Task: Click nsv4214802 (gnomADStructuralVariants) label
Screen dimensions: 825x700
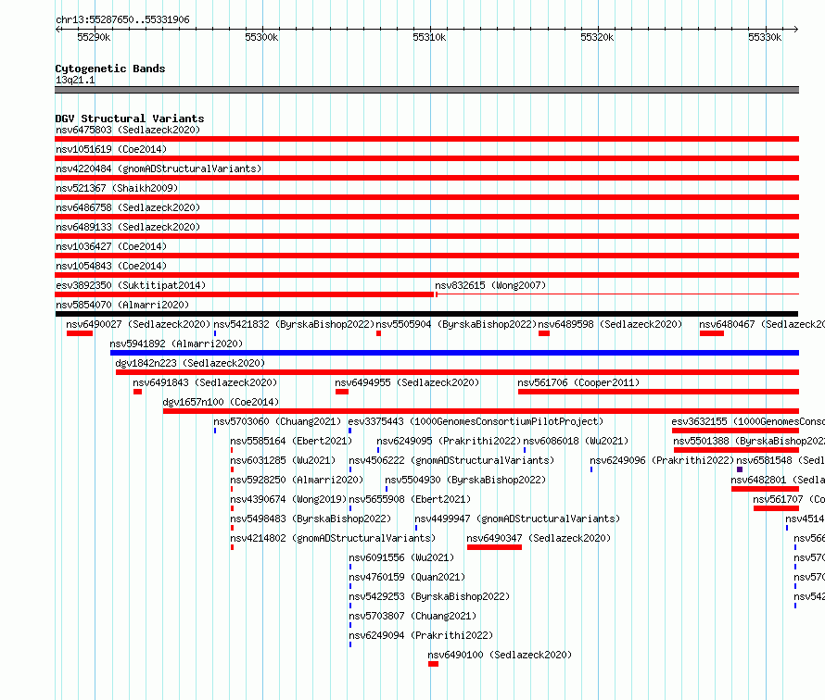Action: [333, 538]
